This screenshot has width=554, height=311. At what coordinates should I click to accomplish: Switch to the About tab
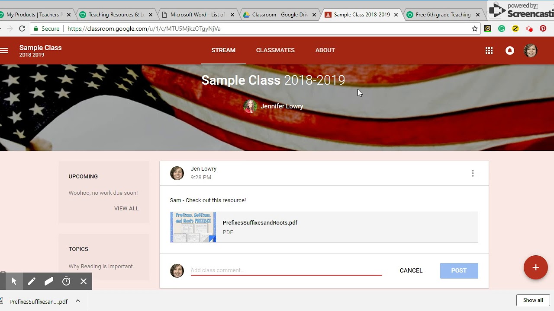pyautogui.click(x=325, y=51)
